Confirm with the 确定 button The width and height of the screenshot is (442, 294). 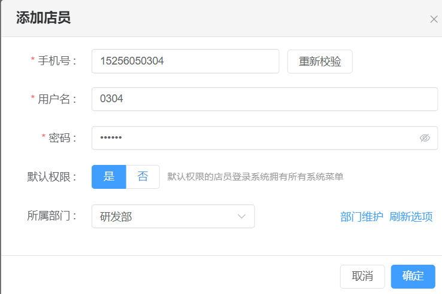(413, 276)
